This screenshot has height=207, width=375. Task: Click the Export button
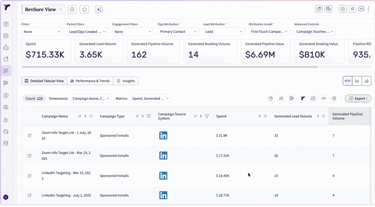(x=358, y=99)
